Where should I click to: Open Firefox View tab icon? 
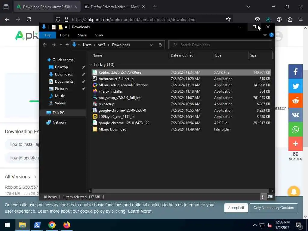pos(6,7)
